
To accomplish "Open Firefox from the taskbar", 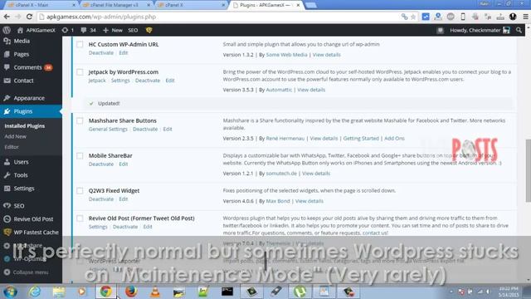I will click(131, 292).
